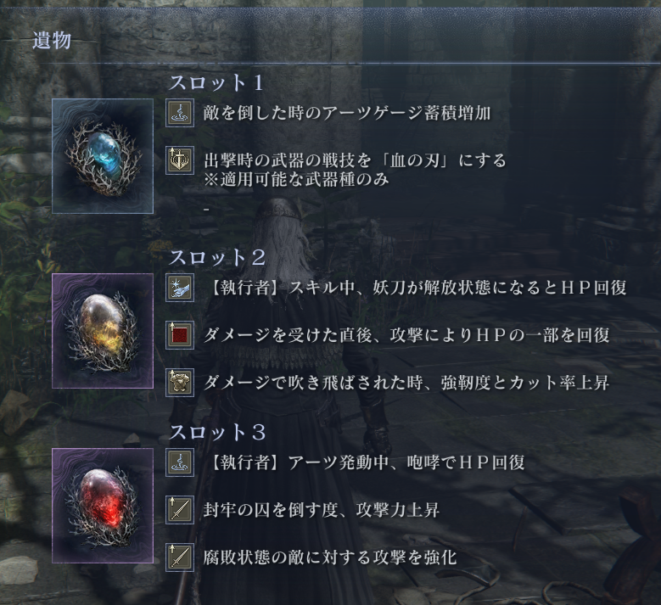This screenshot has width=661, height=605.
Task: Click effect text ダメージを受けた直後、攻撃によりHP回復
Action: click(406, 335)
